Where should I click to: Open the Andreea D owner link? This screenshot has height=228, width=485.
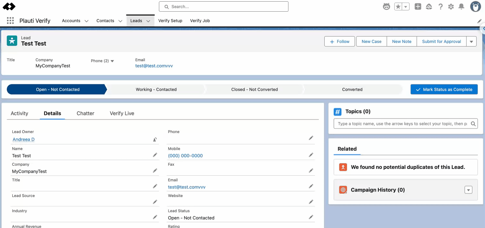[x=24, y=140]
